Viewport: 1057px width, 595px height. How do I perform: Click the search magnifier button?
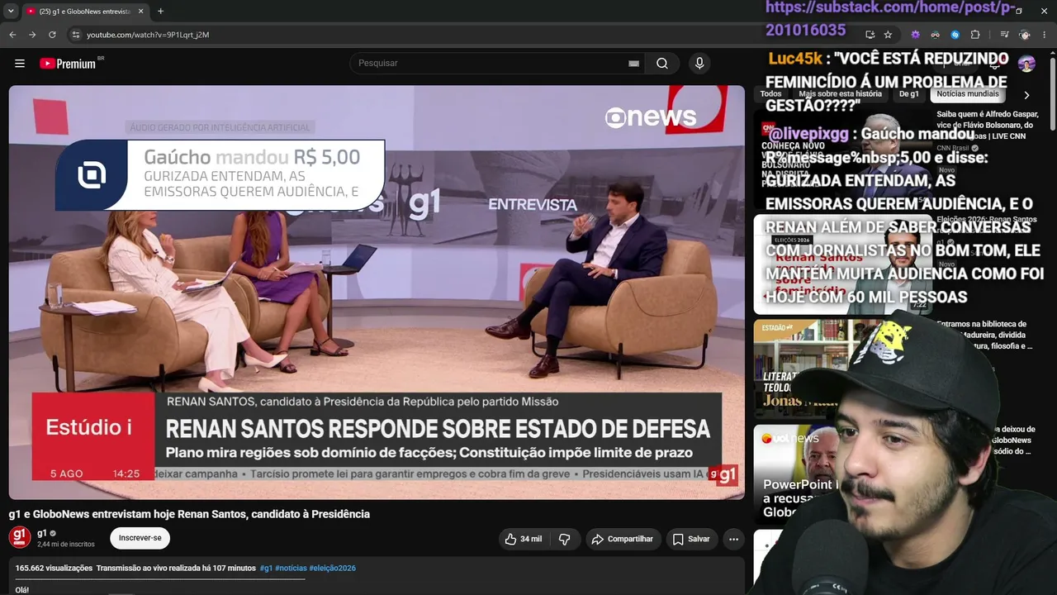tap(662, 64)
